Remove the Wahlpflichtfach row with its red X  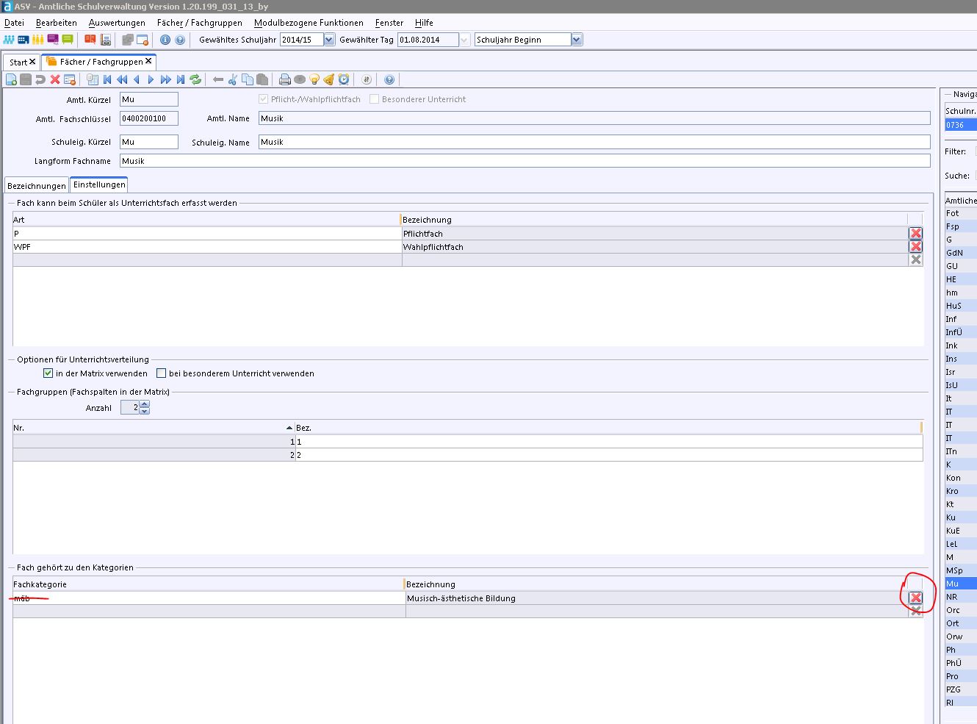pos(916,247)
